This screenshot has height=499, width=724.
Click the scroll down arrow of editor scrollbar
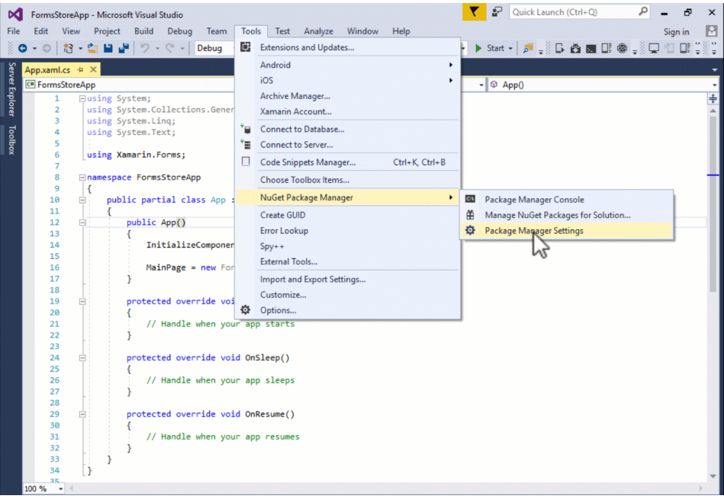[713, 476]
